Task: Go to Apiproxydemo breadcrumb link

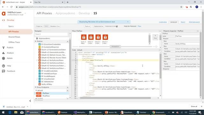Action: click(65, 13)
